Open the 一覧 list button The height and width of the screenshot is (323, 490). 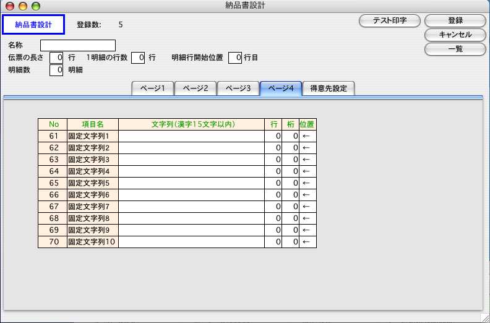tap(455, 49)
